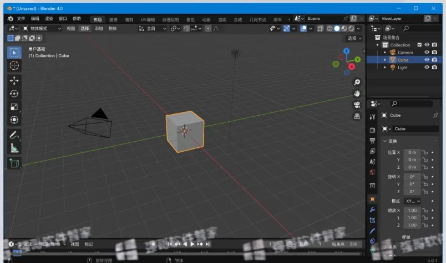The image size is (446, 263).
Task: Select the Box Select tool
Action: coord(14,53)
